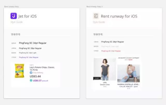
Task: Click the Lay's Potato Chips product title
Action: point(42,68)
